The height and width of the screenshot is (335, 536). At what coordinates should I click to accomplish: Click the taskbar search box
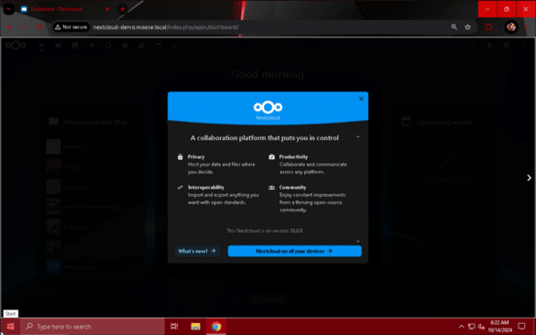(x=93, y=327)
